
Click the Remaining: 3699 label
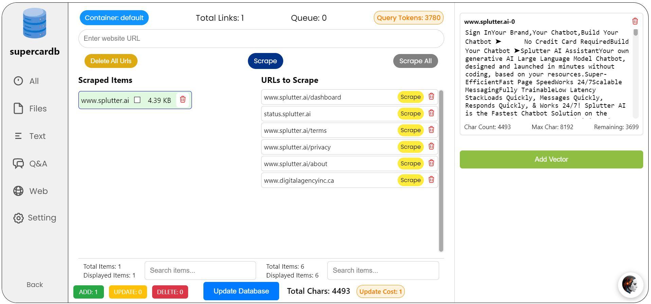(616, 127)
